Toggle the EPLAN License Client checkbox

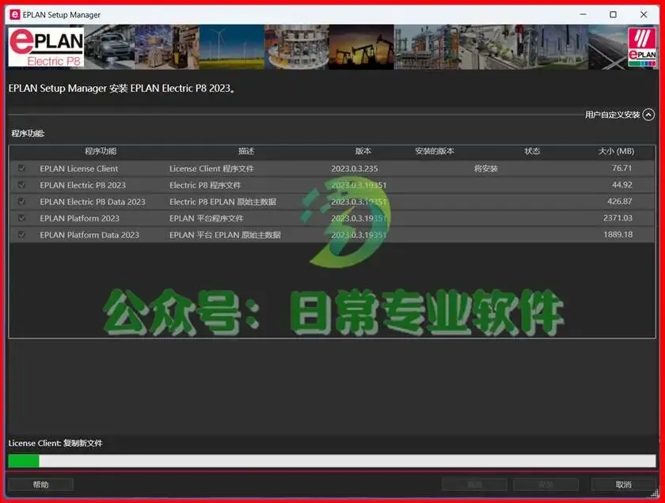pyautogui.click(x=21, y=168)
